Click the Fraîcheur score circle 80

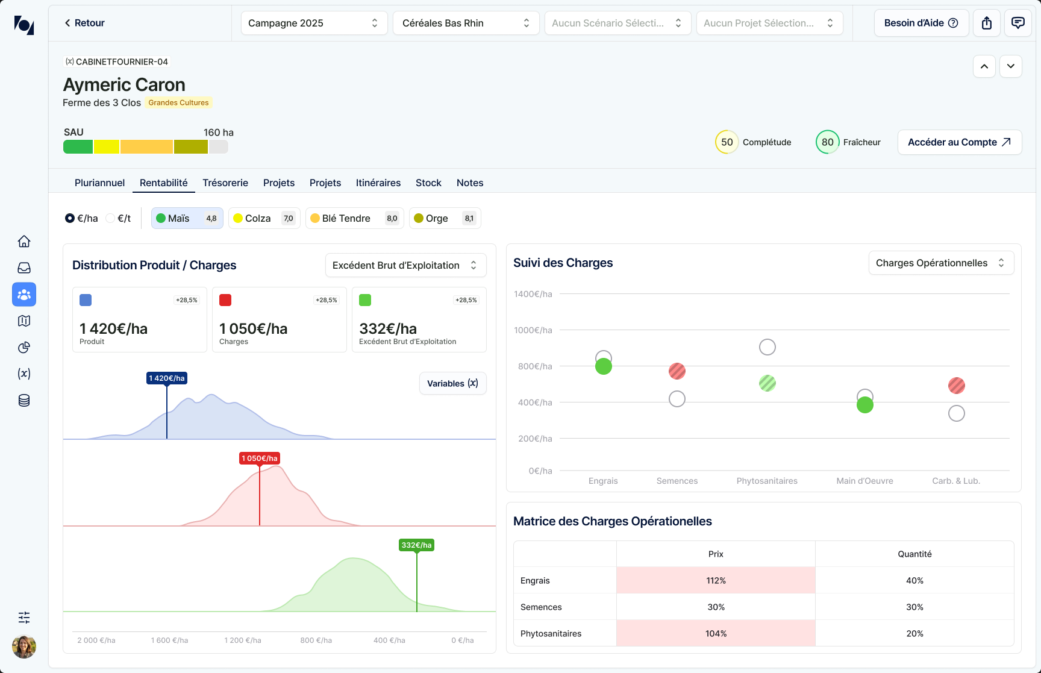(x=828, y=142)
